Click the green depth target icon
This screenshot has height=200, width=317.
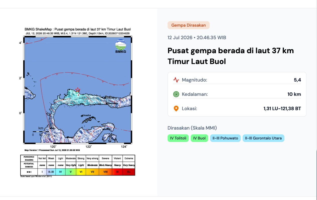tap(176, 94)
